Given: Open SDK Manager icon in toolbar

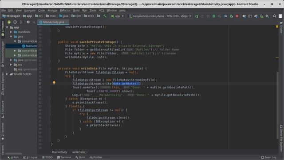Looking at the screenshot, I should 267,16.
